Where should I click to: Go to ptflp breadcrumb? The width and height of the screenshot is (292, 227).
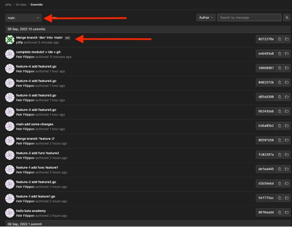click(x=8, y=4)
